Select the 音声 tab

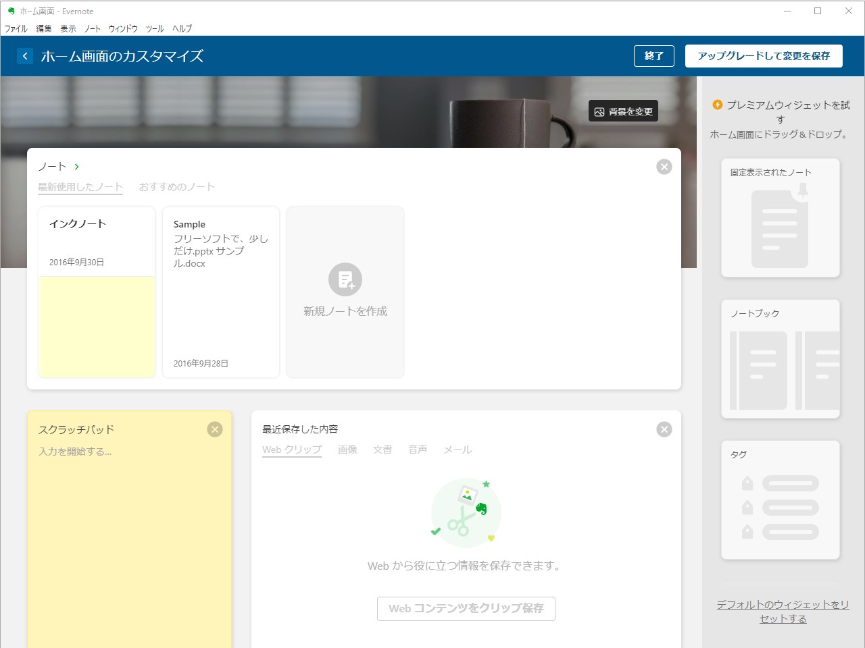point(418,450)
